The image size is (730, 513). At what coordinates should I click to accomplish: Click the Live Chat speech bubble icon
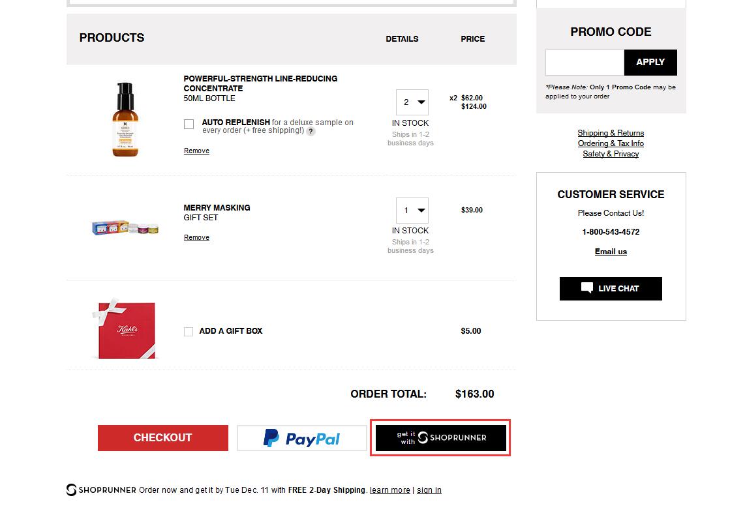[587, 288]
